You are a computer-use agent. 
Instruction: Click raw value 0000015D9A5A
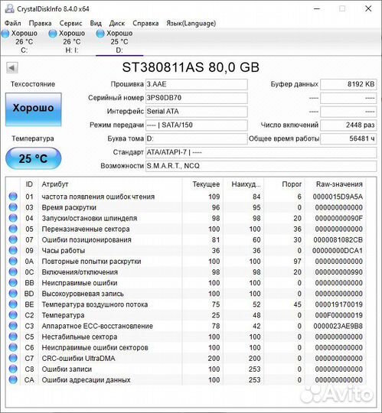click(x=338, y=197)
